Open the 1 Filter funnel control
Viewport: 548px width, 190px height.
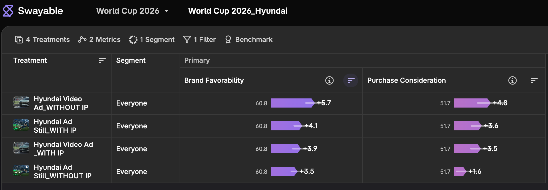click(x=199, y=39)
